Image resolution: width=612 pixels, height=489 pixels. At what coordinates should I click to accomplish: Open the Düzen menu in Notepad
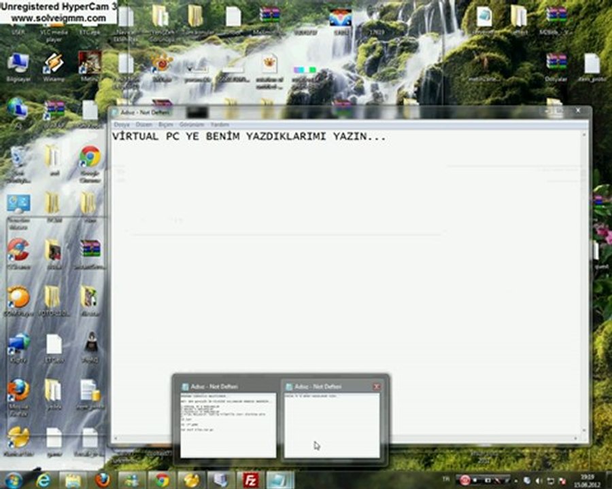tap(143, 124)
